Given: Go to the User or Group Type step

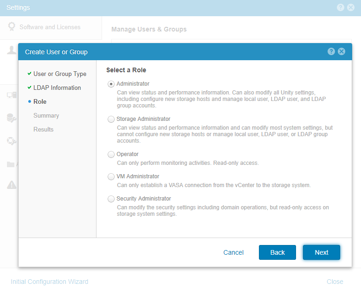Looking at the screenshot, I should pyautogui.click(x=60, y=74).
